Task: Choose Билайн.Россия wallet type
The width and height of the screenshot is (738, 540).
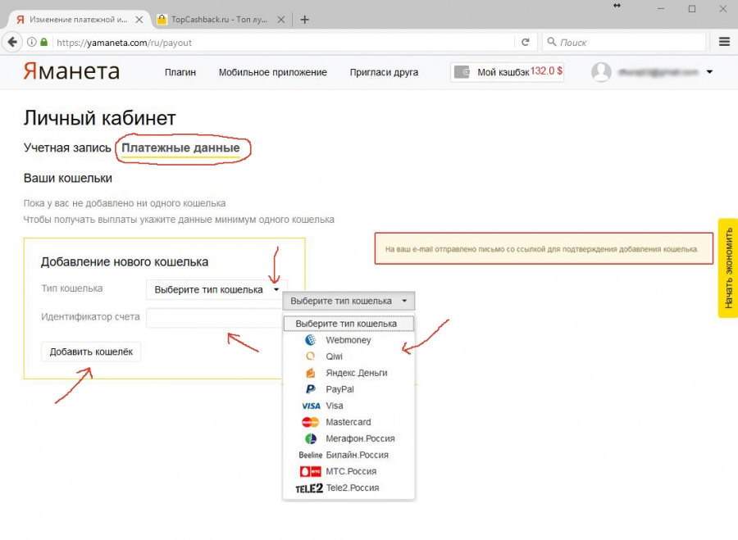Action: click(348, 456)
